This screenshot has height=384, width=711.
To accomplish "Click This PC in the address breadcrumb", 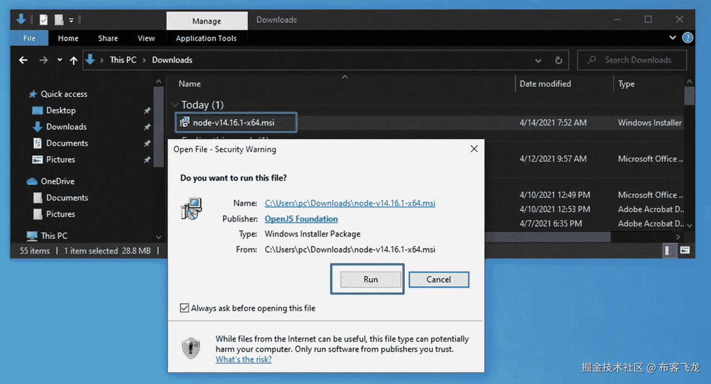I will 123,60.
